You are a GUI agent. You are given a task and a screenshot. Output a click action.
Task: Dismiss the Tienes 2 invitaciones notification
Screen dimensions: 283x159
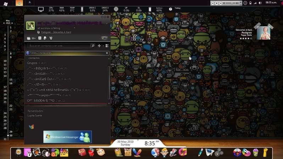click(107, 53)
